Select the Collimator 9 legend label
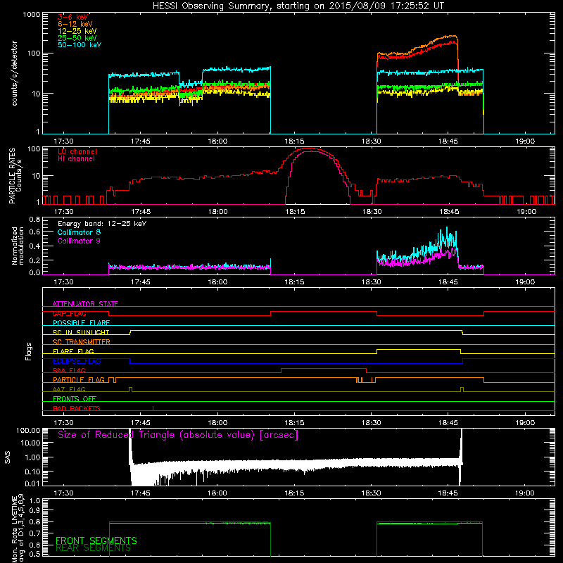The image size is (563, 563). [79, 241]
